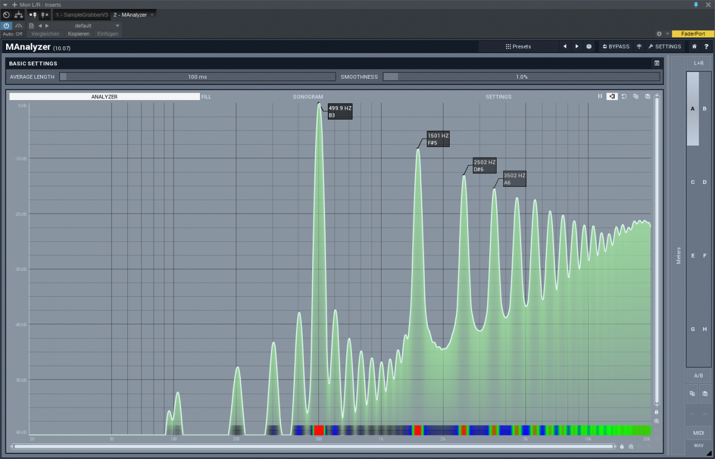Screen dimensions: 715x459
Task: Open the insert channel routing editor icon
Action: point(18,15)
